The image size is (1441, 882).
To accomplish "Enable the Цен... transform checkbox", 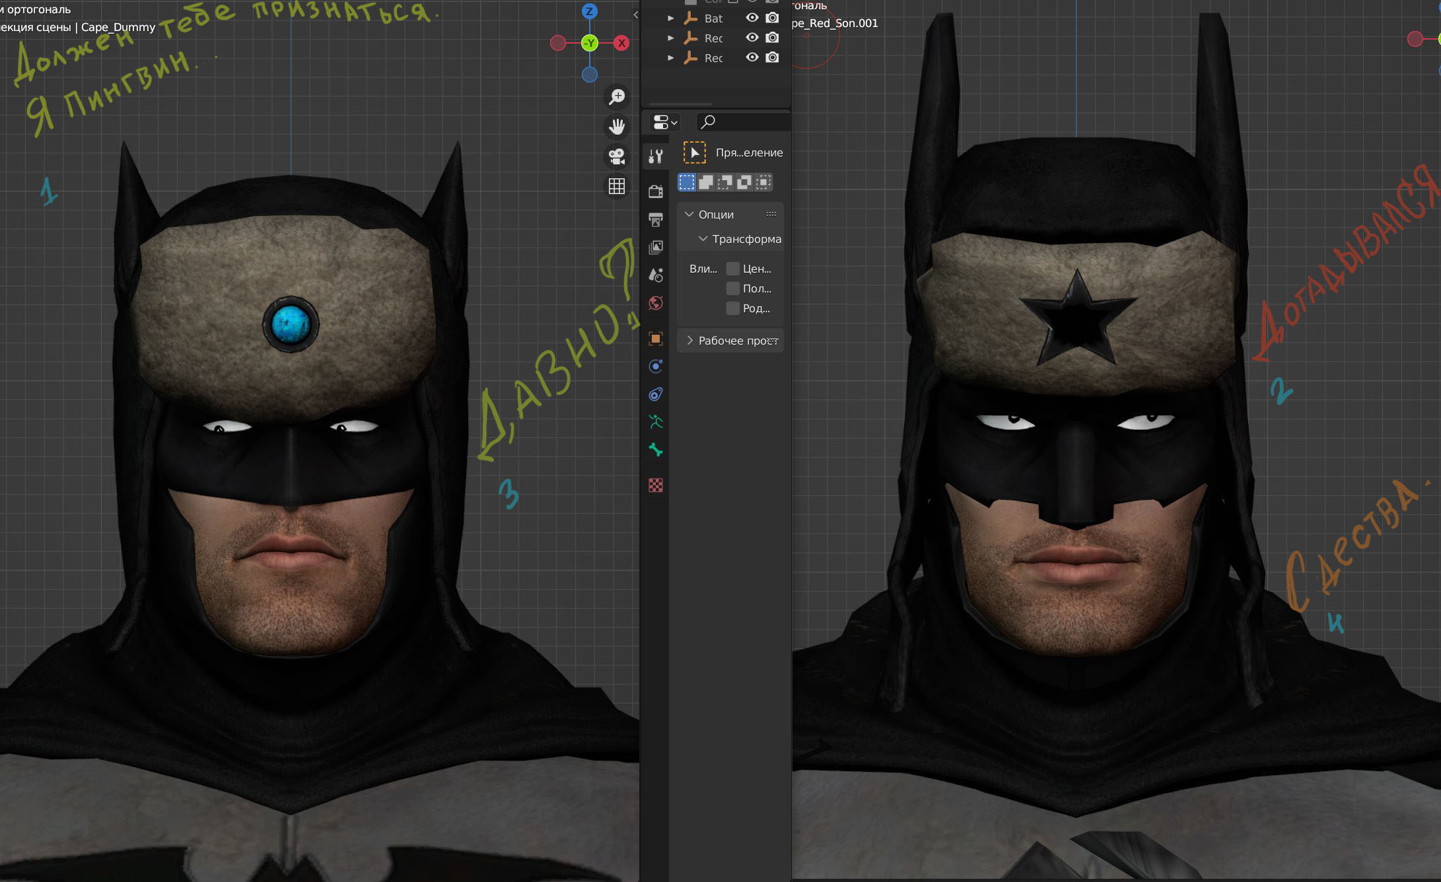I will pos(732,269).
